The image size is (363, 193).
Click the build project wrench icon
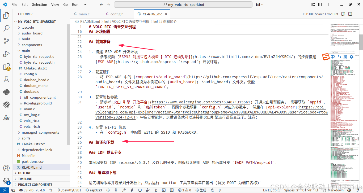(x=124, y=190)
